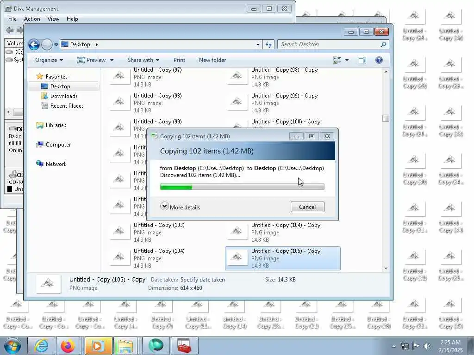Select desktop icon Untitled - Copy (28)

379,314
